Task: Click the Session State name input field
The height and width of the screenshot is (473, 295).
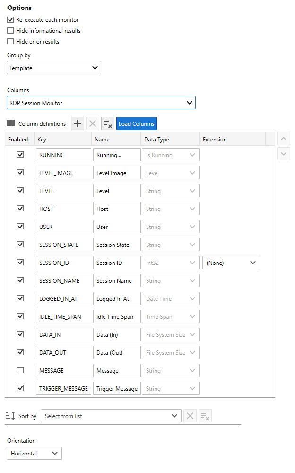Action: (x=117, y=245)
